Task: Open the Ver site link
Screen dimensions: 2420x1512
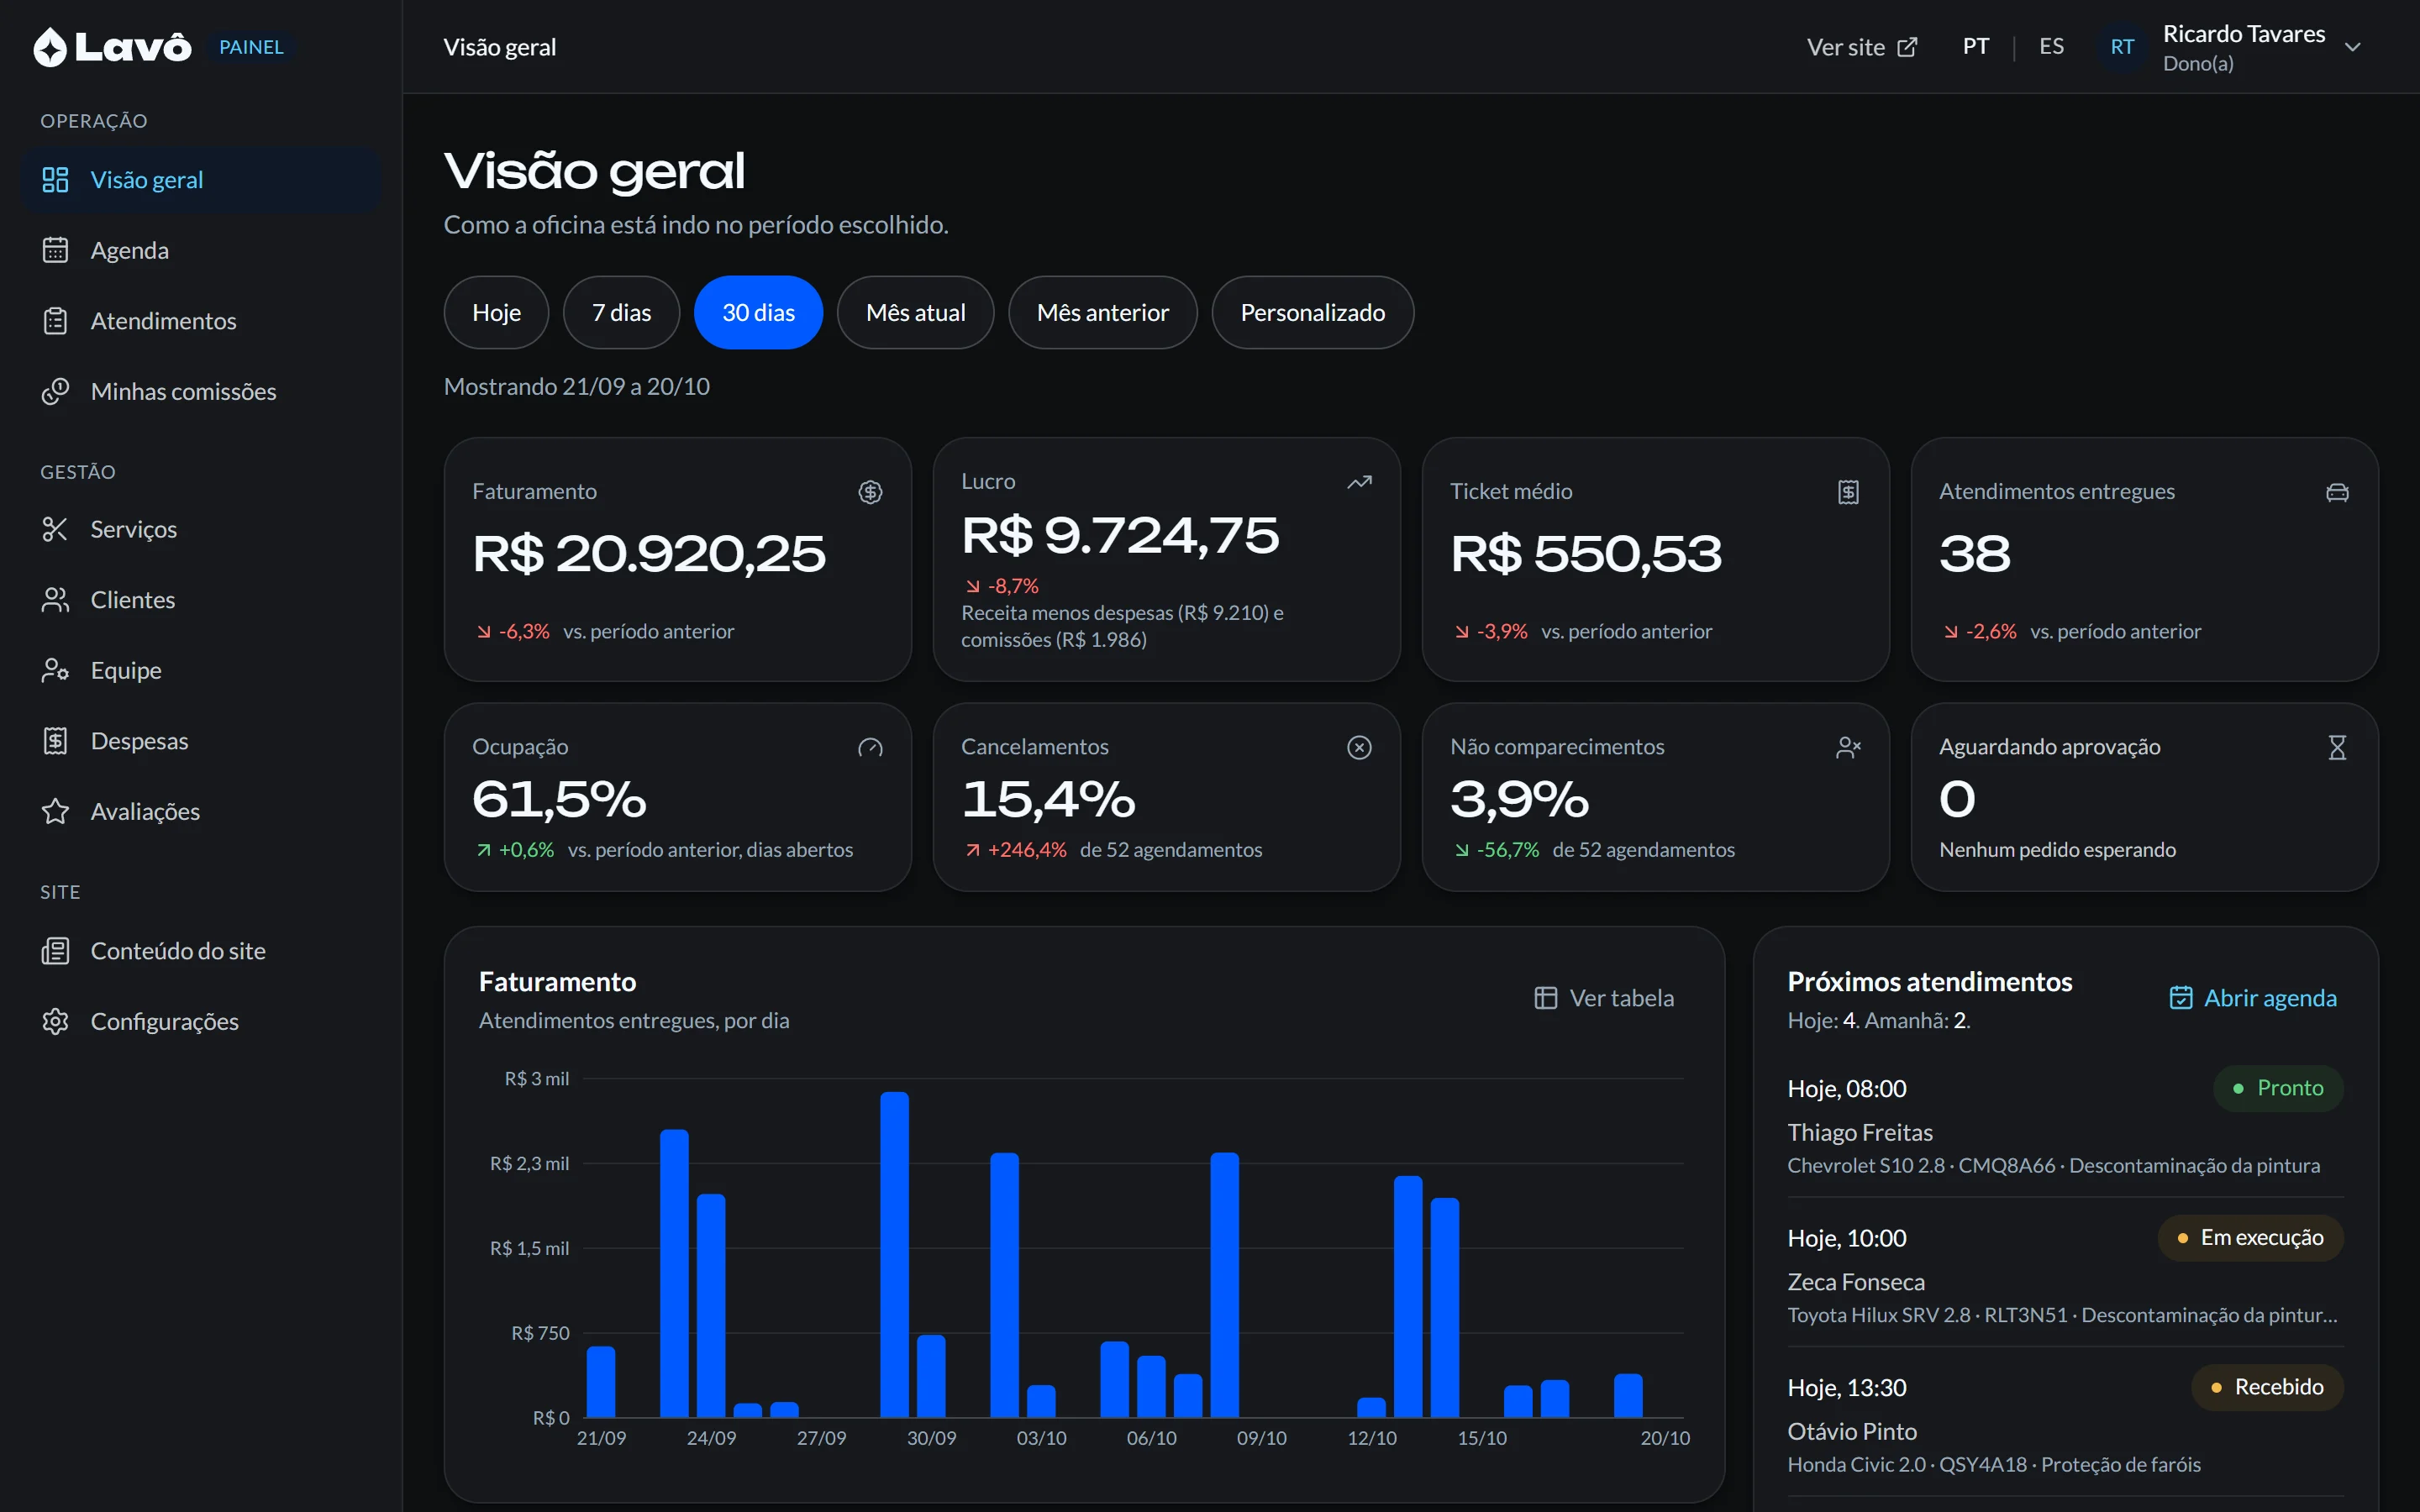Action: (x=1862, y=47)
